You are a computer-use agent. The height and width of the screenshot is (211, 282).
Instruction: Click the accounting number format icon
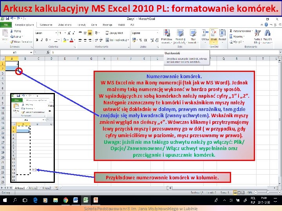pos(134,40)
